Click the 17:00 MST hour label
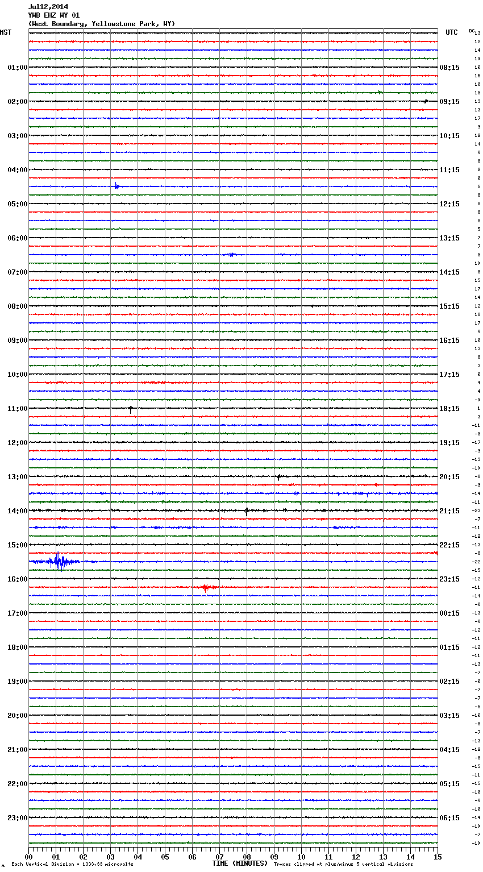Image resolution: width=483 pixels, height=872 pixels. 18,613
